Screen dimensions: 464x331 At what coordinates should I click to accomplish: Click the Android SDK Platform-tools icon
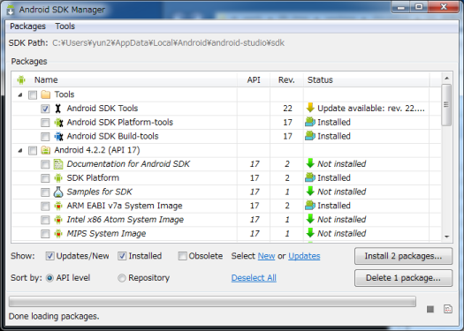click(x=58, y=123)
